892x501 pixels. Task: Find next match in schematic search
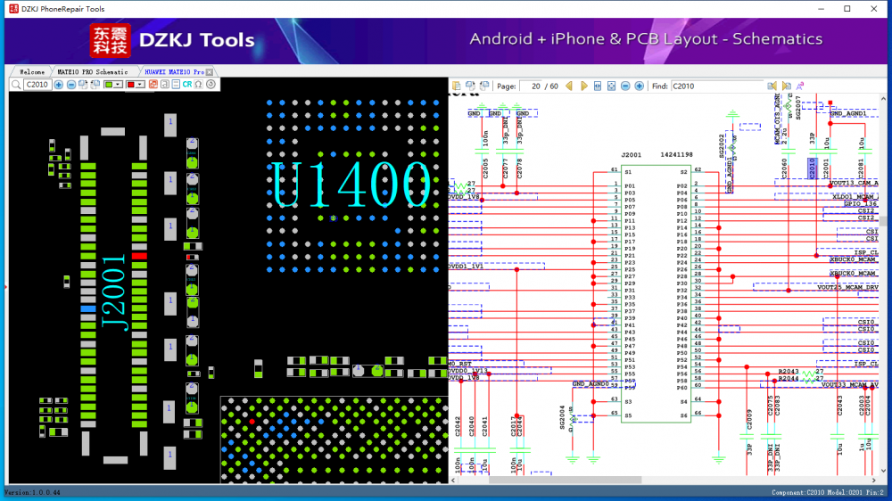click(785, 86)
